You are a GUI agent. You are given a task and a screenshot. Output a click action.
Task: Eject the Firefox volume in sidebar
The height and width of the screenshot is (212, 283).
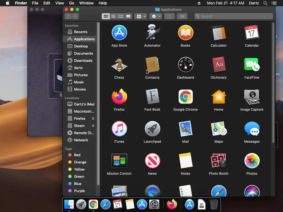pos(93,118)
